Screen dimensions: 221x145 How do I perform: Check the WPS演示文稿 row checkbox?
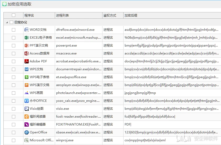click(x=13, y=85)
